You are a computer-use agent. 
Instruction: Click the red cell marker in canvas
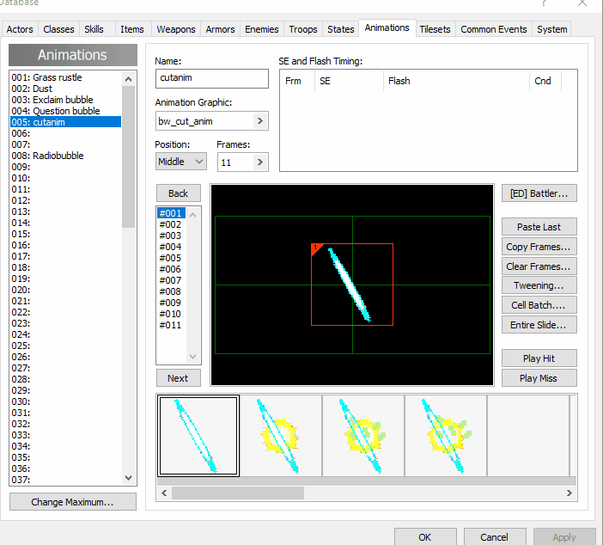[x=315, y=248]
